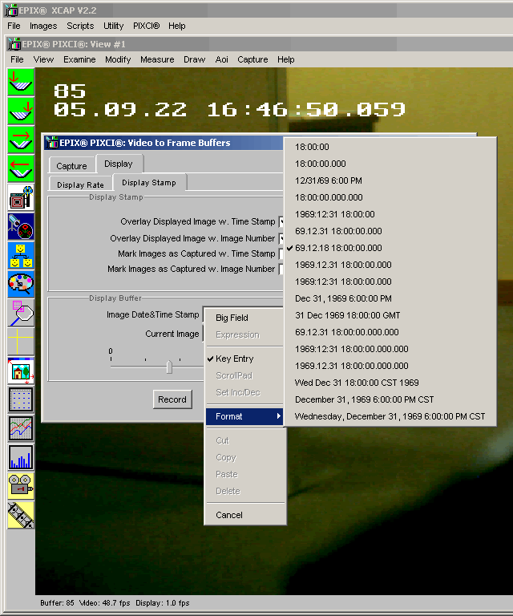
Task: Select the checked 69.12.18 18:00:00.000 format
Action: coord(390,248)
